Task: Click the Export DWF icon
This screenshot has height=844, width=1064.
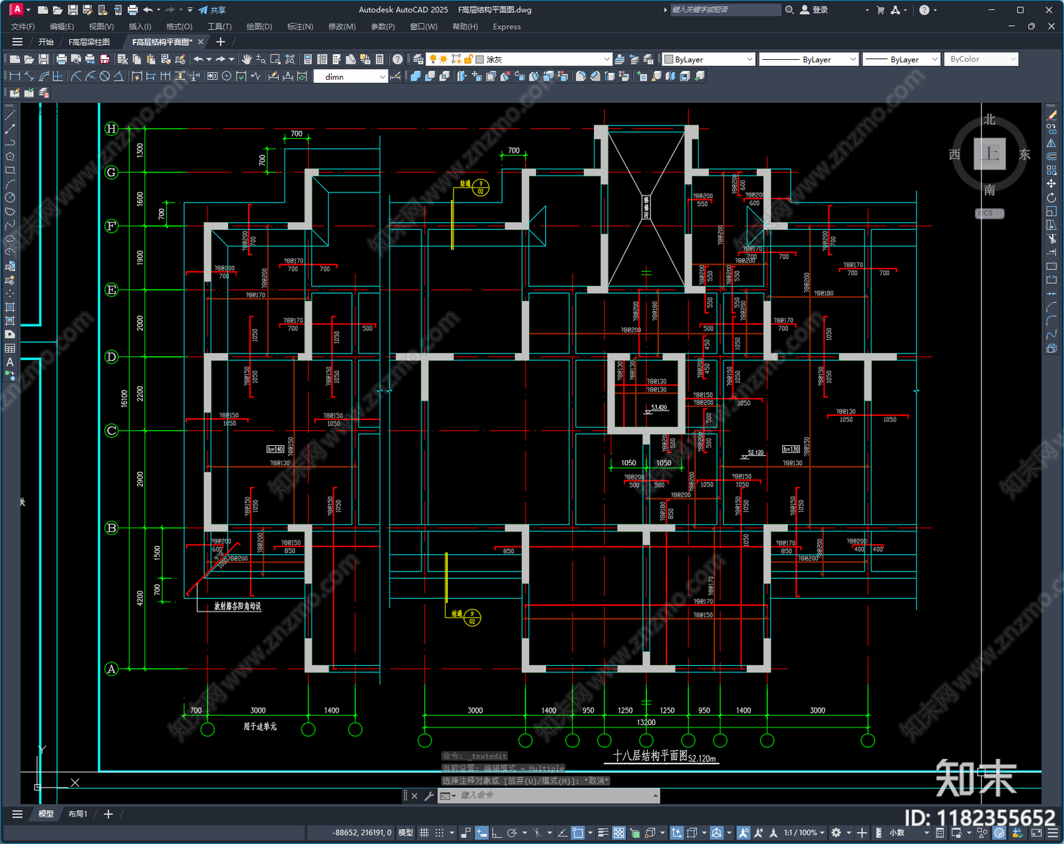Action: 104,59
